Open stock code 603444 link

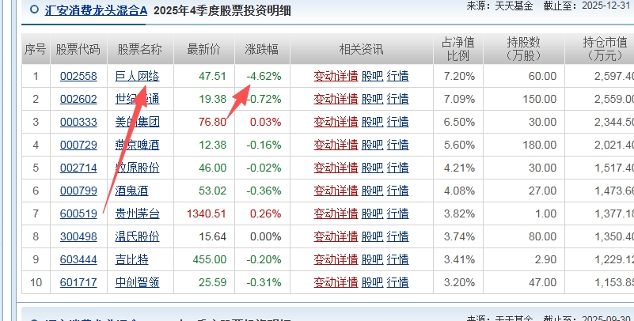[x=78, y=259]
